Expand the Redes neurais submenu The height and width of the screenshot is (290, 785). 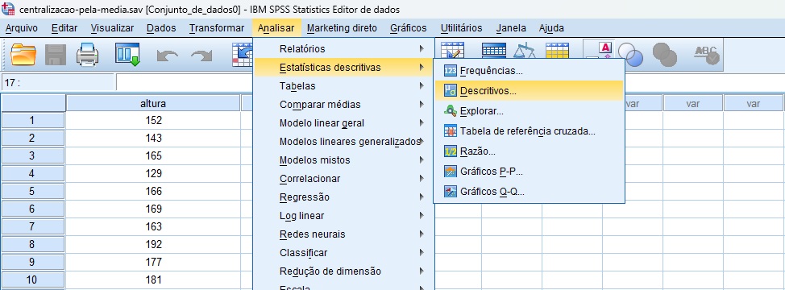point(343,234)
